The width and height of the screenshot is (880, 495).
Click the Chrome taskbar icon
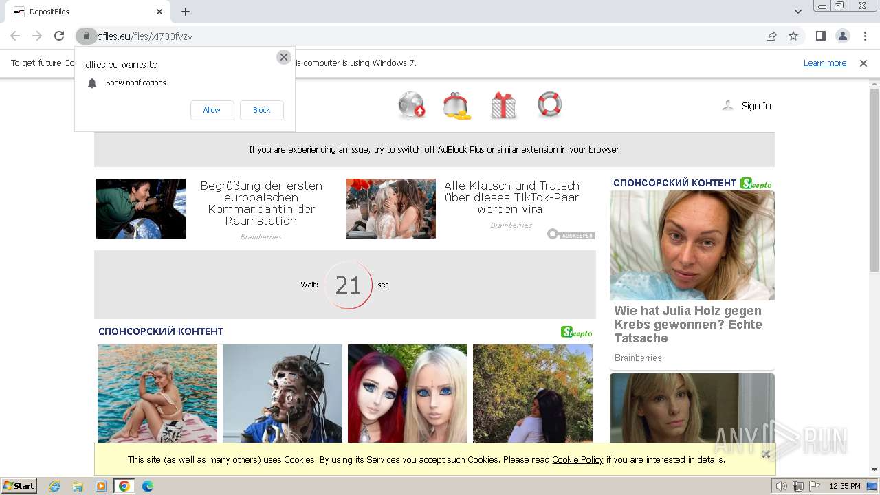point(124,486)
